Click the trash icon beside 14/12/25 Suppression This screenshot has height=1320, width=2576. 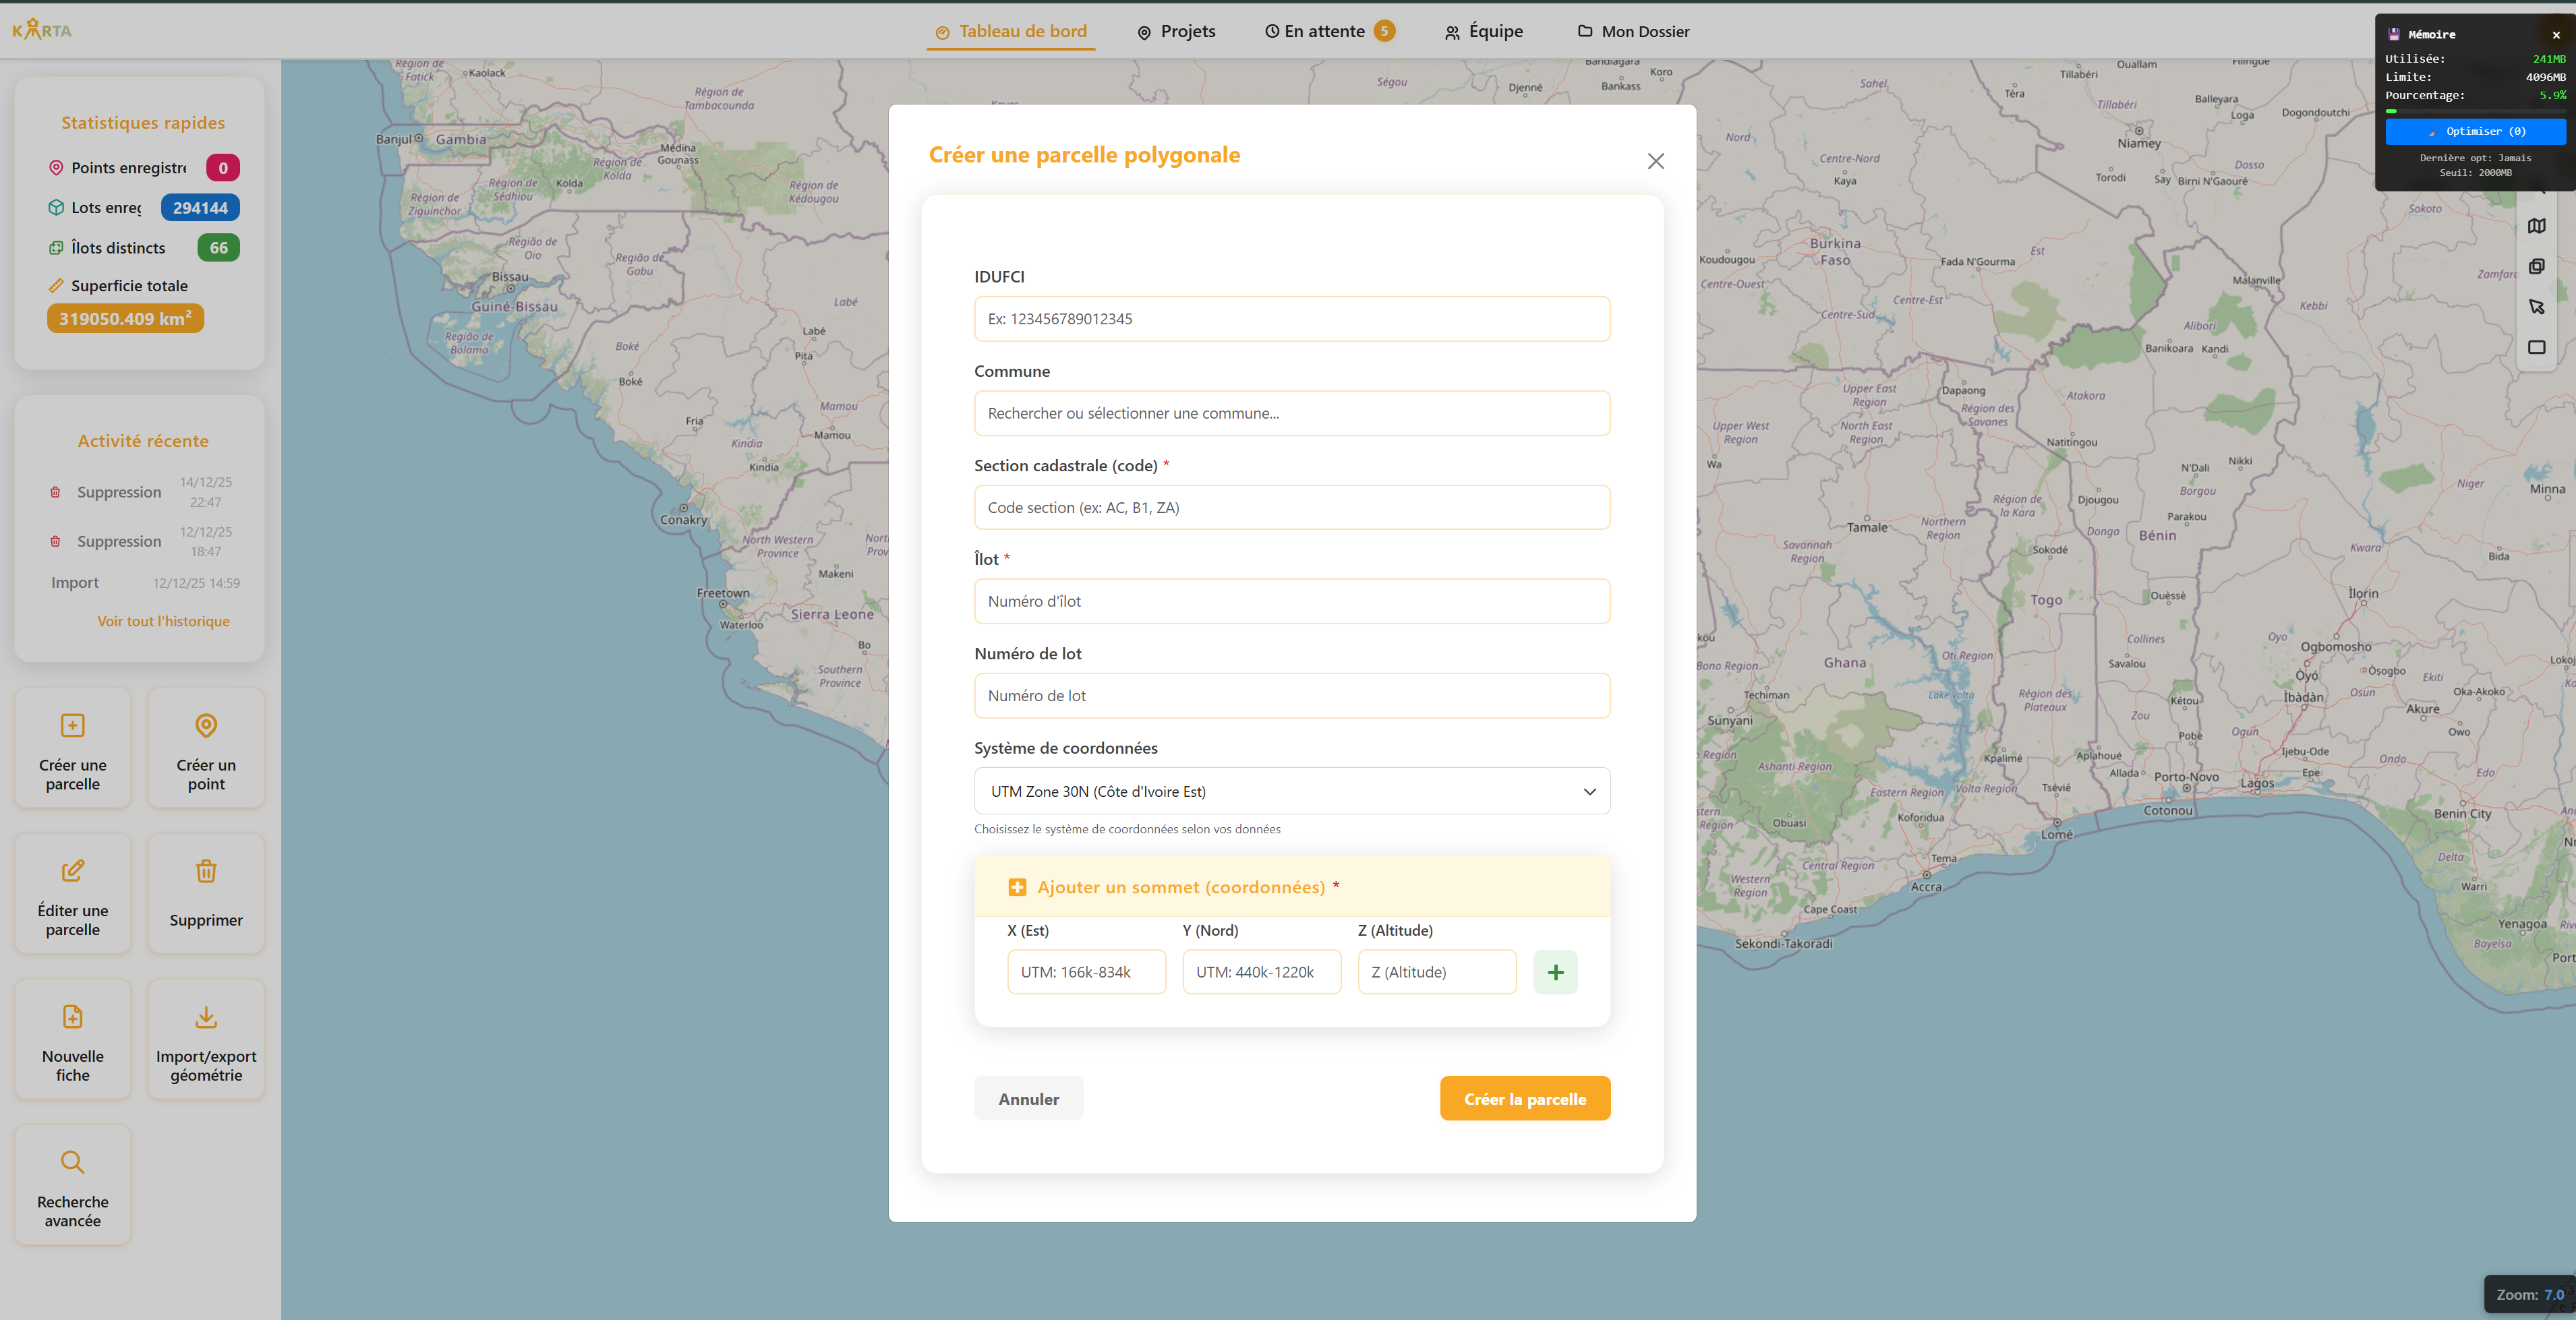coord(55,492)
